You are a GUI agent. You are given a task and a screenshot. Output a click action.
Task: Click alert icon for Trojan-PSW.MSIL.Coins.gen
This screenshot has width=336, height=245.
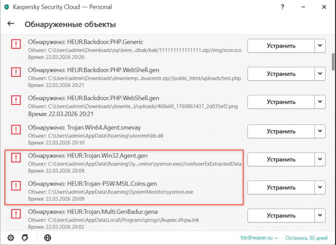tap(16, 186)
